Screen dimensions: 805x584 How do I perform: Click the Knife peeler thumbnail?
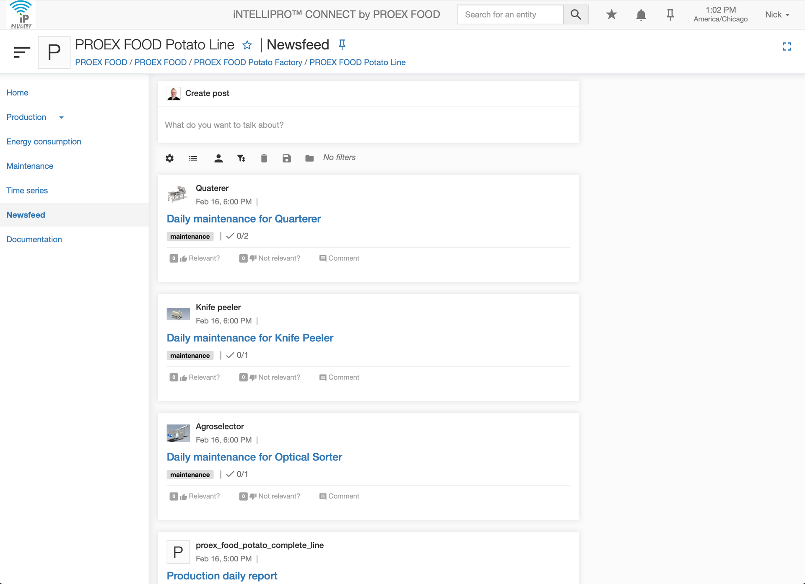pyautogui.click(x=178, y=314)
